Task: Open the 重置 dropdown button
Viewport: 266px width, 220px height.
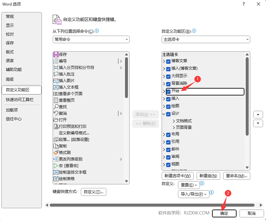Action: click(x=189, y=185)
